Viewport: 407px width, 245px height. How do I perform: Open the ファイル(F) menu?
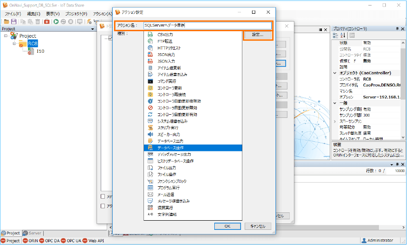point(12,14)
